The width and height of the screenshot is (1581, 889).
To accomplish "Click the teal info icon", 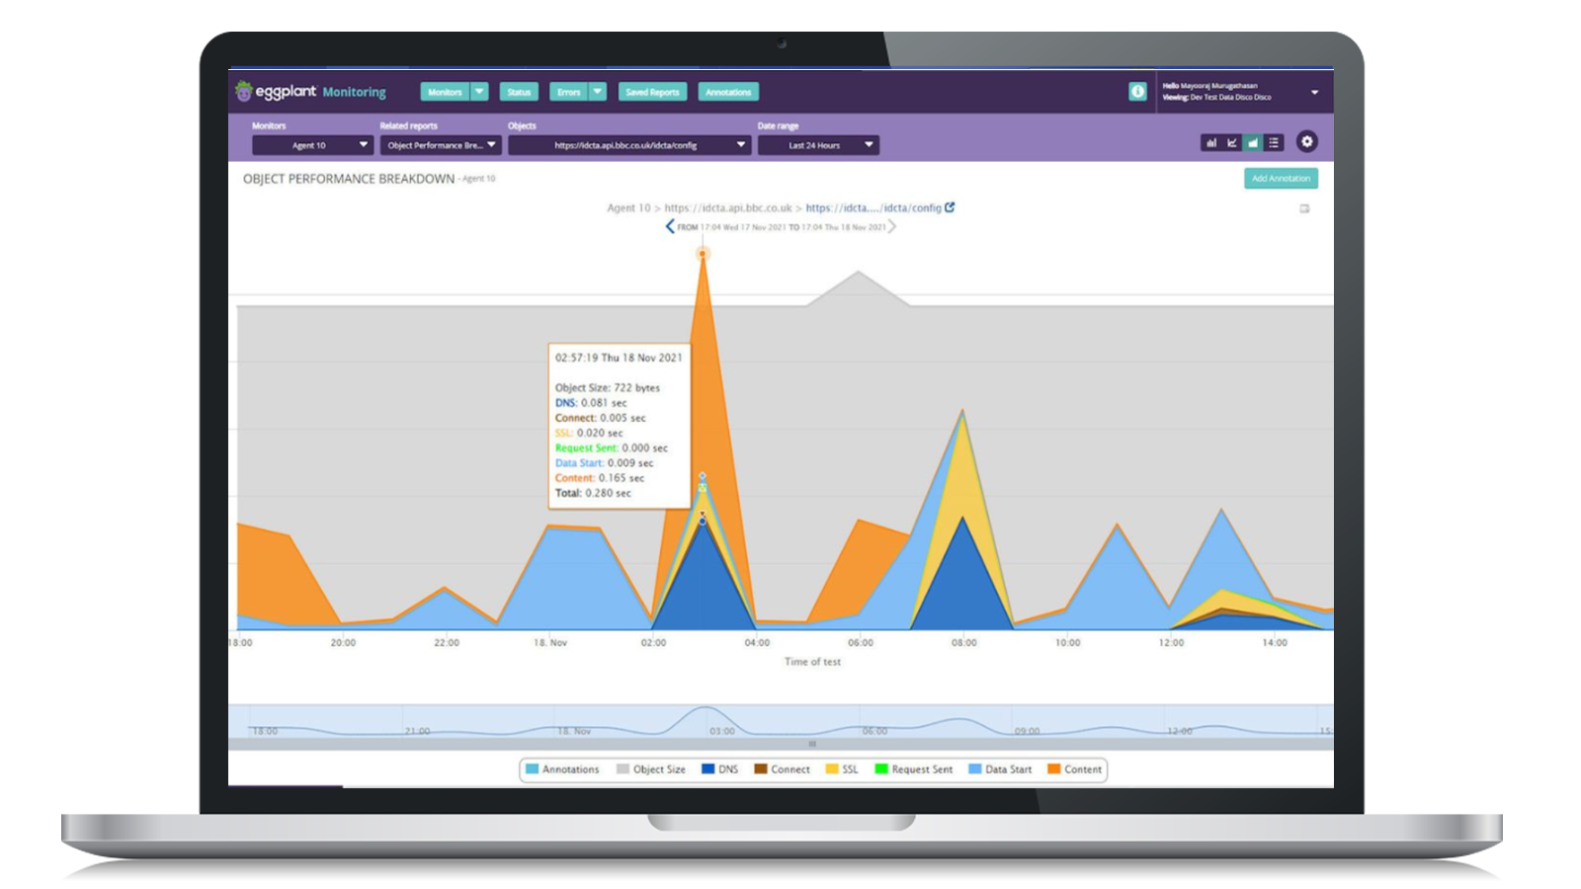I will point(1137,92).
